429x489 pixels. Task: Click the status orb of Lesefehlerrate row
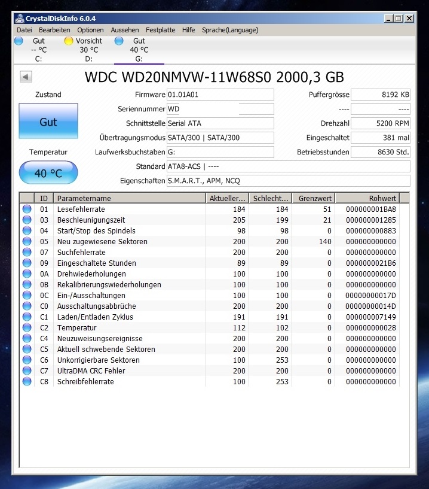pos(27,209)
